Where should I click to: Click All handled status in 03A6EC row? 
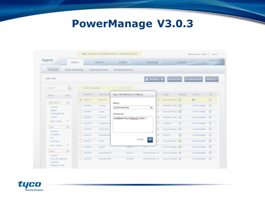199,106
